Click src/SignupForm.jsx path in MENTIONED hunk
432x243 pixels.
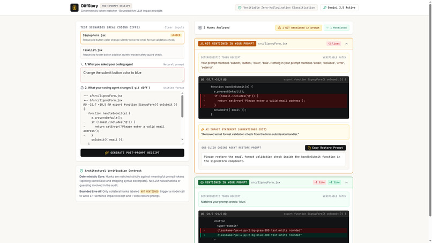pyautogui.click(x=266, y=182)
